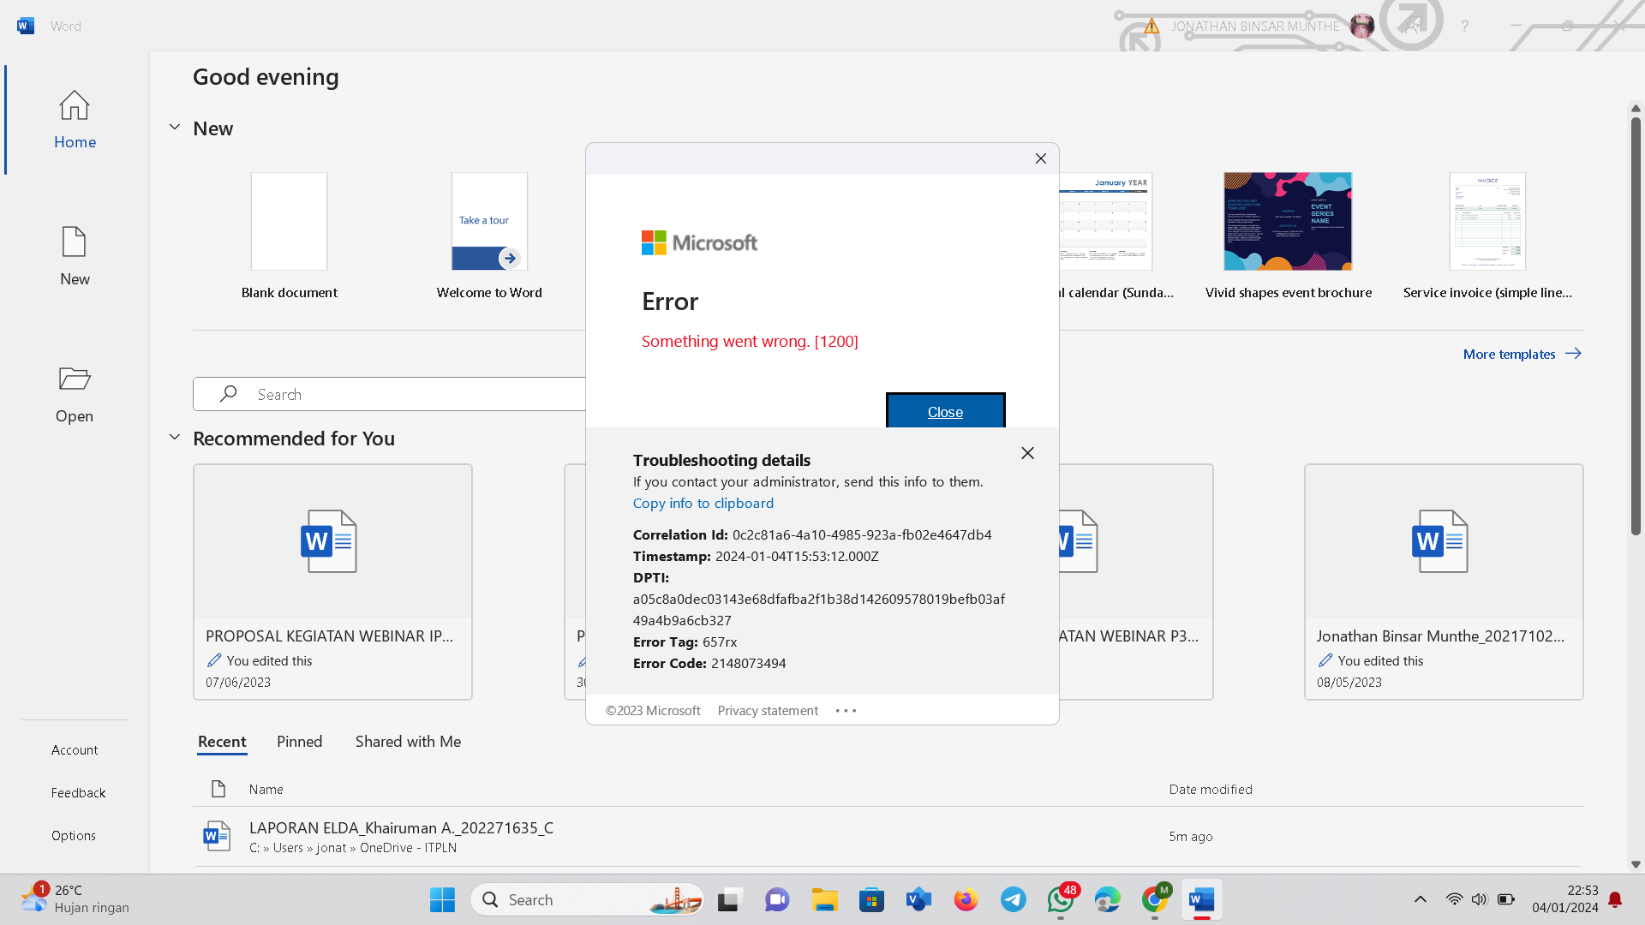Open WhatsApp from the taskbar
The height and width of the screenshot is (925, 1645).
click(1060, 899)
